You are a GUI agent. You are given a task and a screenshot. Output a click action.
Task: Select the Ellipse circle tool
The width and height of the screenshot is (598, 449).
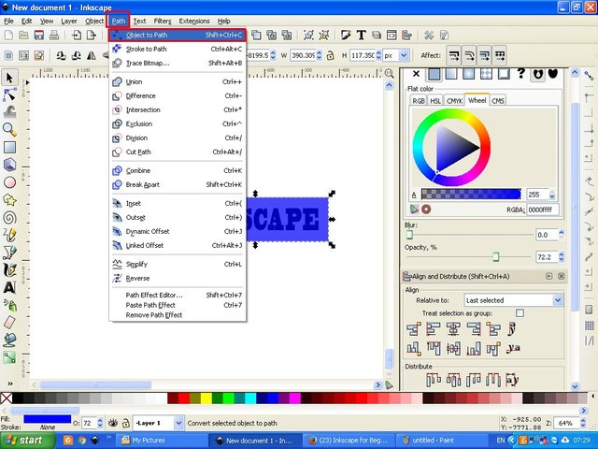click(x=9, y=182)
